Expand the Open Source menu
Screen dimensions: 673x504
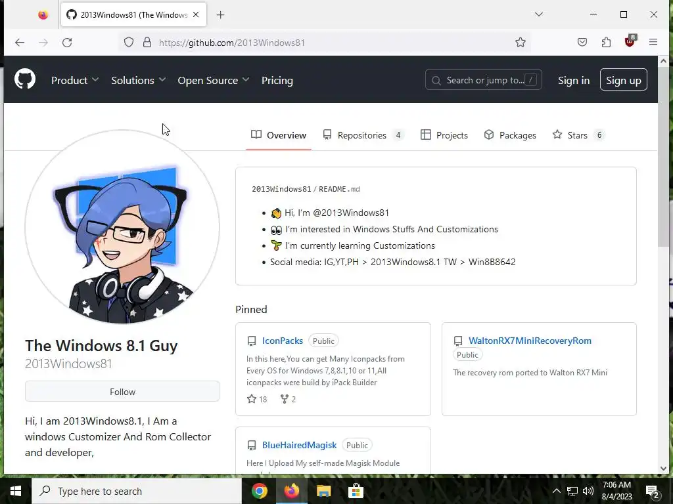pyautogui.click(x=214, y=81)
